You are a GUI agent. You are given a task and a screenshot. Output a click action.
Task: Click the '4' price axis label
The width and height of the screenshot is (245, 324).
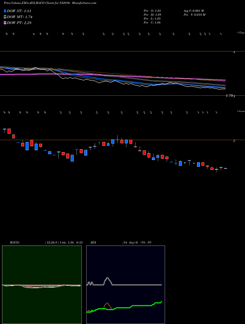(234, 52)
